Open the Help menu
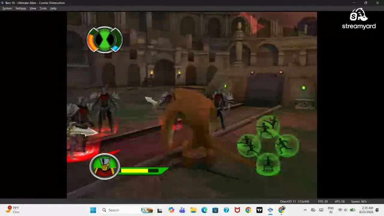Viewport: 384px width, 216px height. point(53,8)
